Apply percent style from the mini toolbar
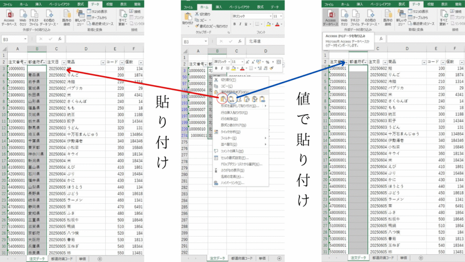The image size is (465, 262). 267,62
